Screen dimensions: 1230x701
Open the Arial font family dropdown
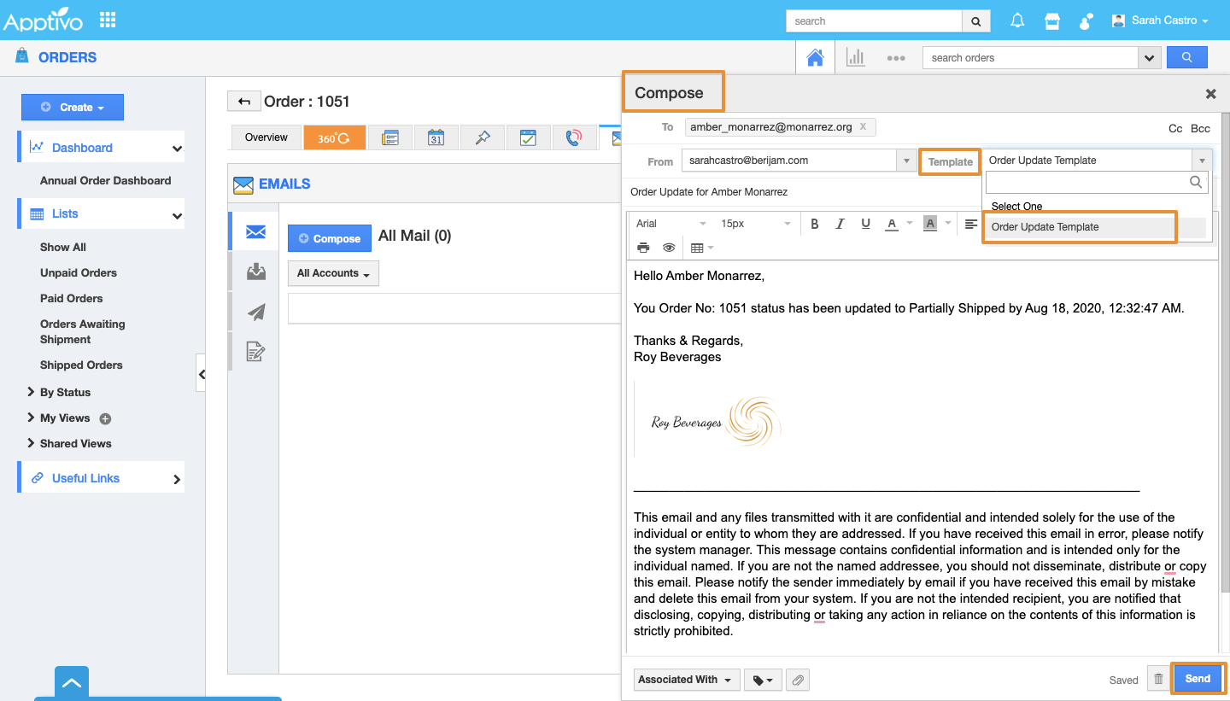(671, 224)
